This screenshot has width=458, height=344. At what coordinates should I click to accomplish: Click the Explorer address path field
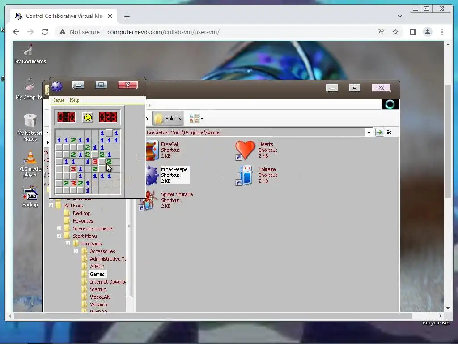[254, 133]
